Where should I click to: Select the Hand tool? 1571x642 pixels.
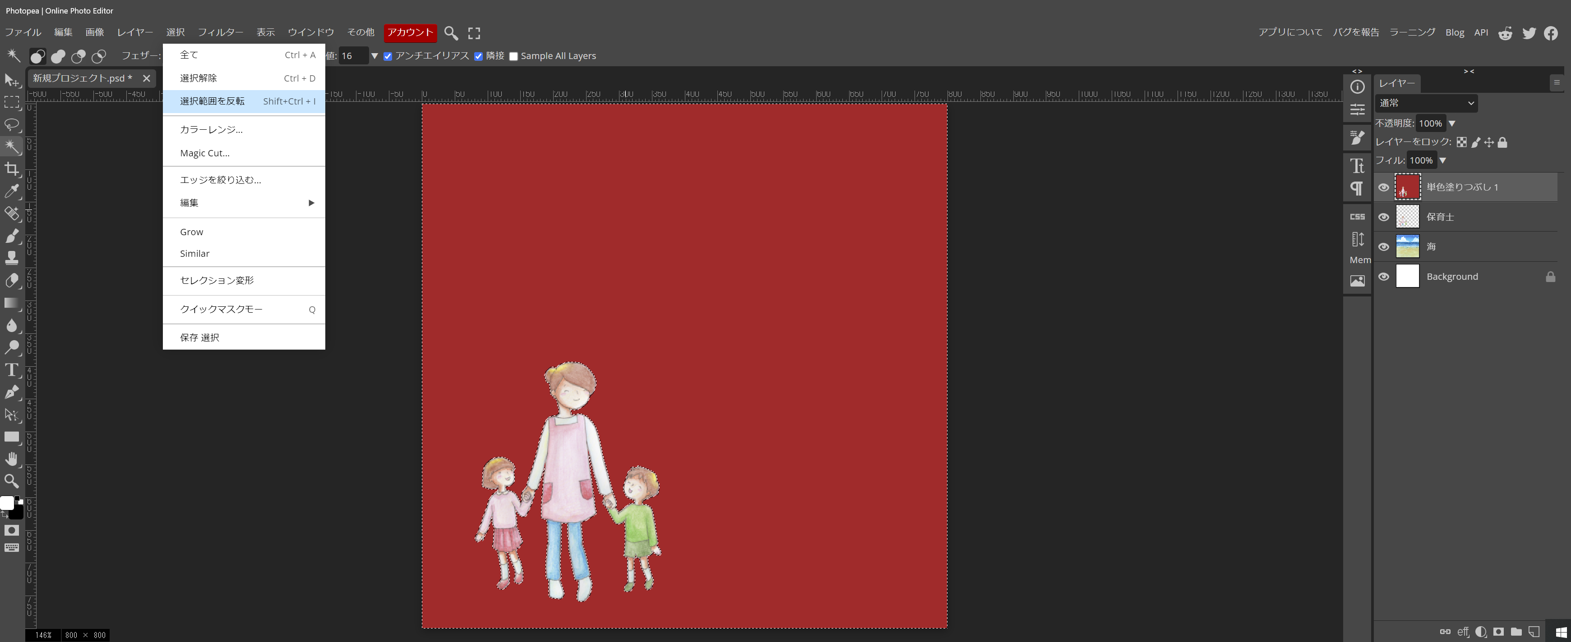tap(12, 459)
